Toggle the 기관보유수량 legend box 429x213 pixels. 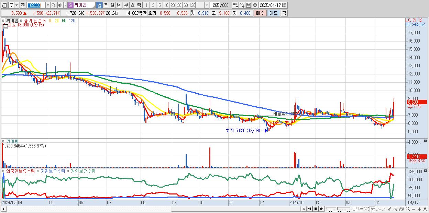(38, 171)
